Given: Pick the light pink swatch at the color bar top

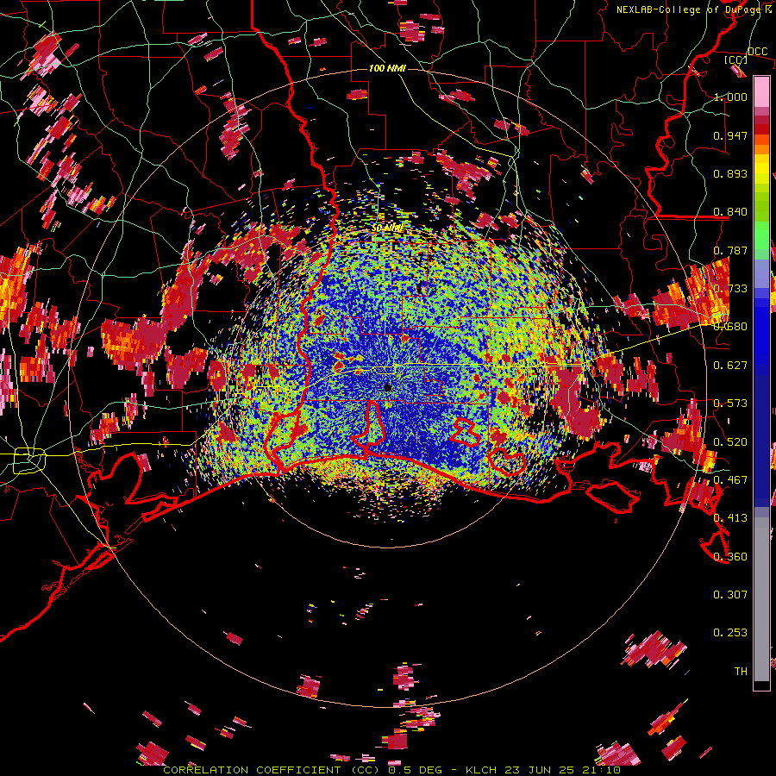Looking at the screenshot, I should (x=761, y=91).
